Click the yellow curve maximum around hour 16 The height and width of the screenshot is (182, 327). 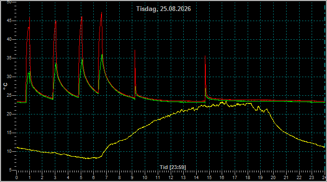226,102
